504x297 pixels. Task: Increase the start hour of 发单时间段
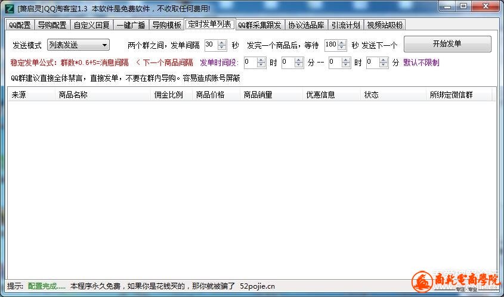[x=262, y=60]
